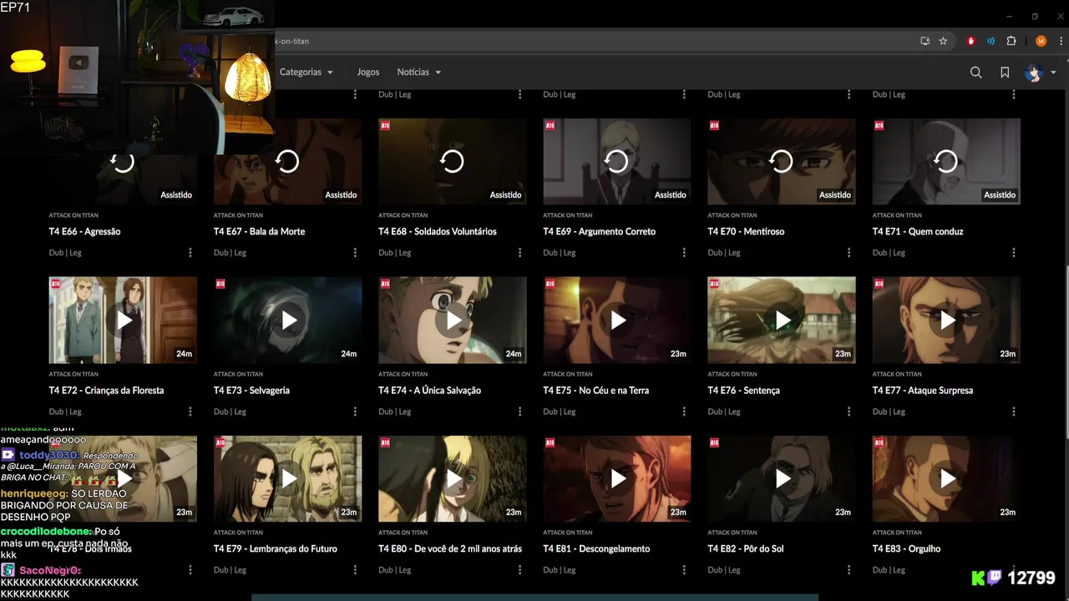Open title link T4 E79 - Lembranças do Futuro

click(x=276, y=549)
